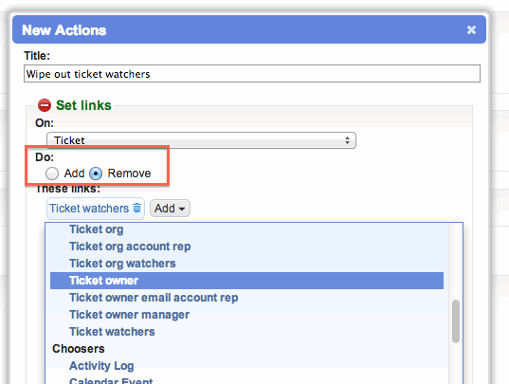This screenshot has width=509, height=384.
Task: Delete Ticket watchers with the trash icon
Action: (x=137, y=208)
